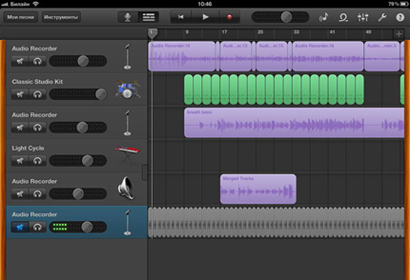
Task: Start recording with the red Record button
Action: [230, 17]
